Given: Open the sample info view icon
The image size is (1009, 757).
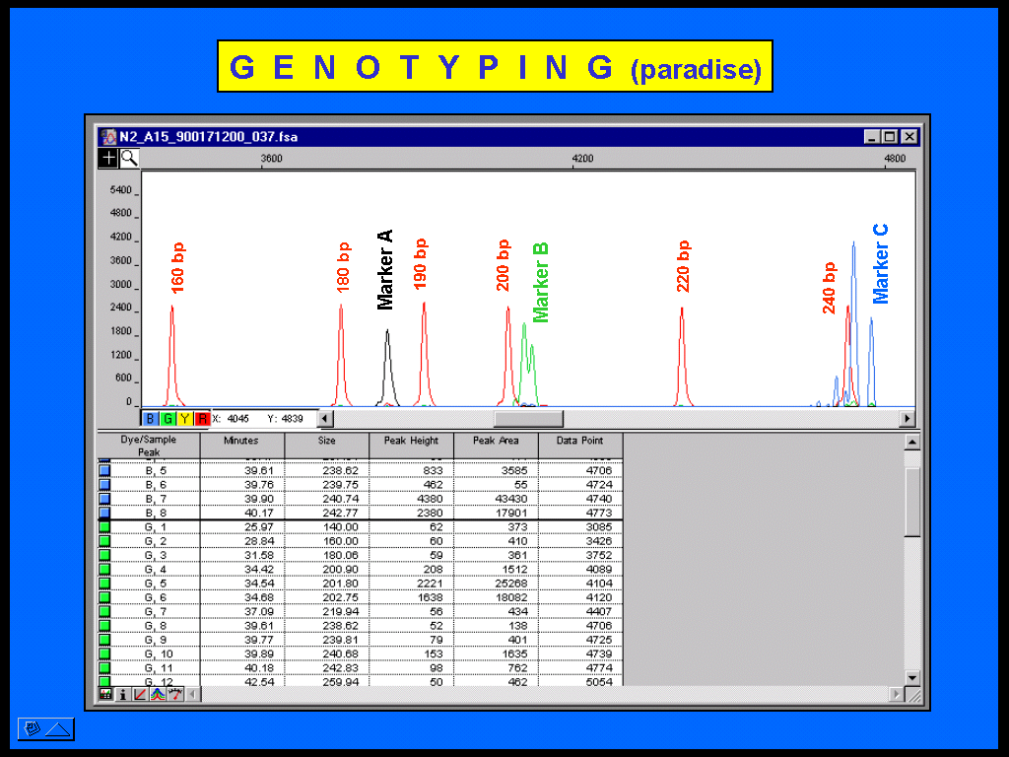Looking at the screenshot, I should click(122, 694).
